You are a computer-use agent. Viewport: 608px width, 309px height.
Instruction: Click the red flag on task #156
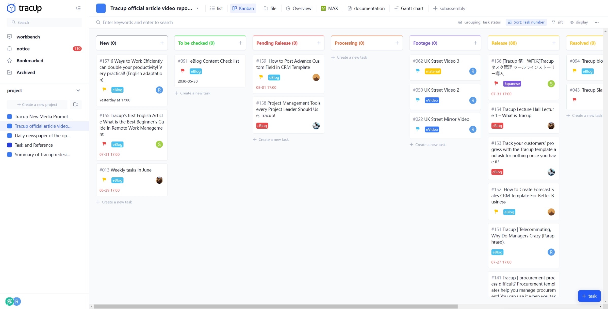496,83
